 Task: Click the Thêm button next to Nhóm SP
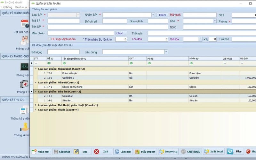(x=162, y=15)
